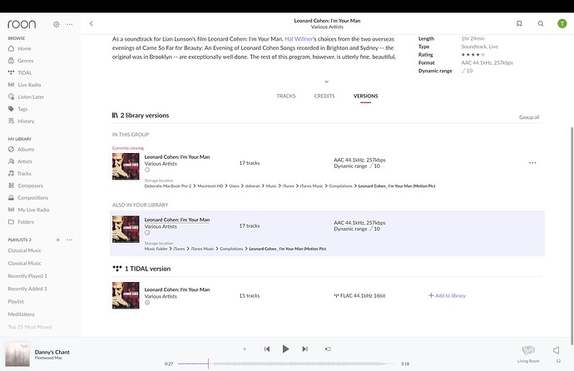
Task: Open Compilations in Music Folder path
Action: point(231,249)
